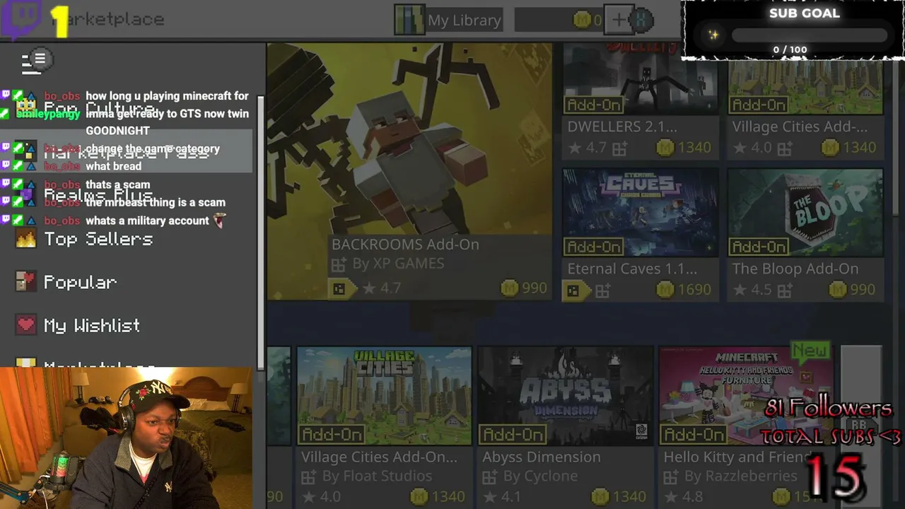Click the creator icon beside By Float Studios
This screenshot has width=905, height=509.
pyautogui.click(x=308, y=477)
